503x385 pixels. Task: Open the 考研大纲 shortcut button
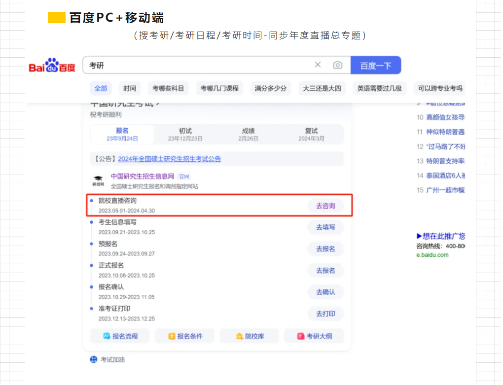click(314, 336)
